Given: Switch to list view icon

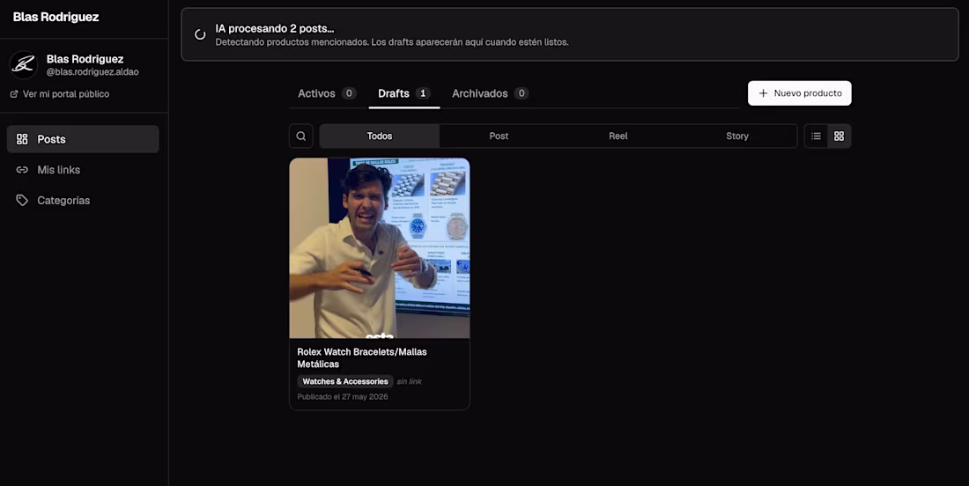Looking at the screenshot, I should 816,136.
